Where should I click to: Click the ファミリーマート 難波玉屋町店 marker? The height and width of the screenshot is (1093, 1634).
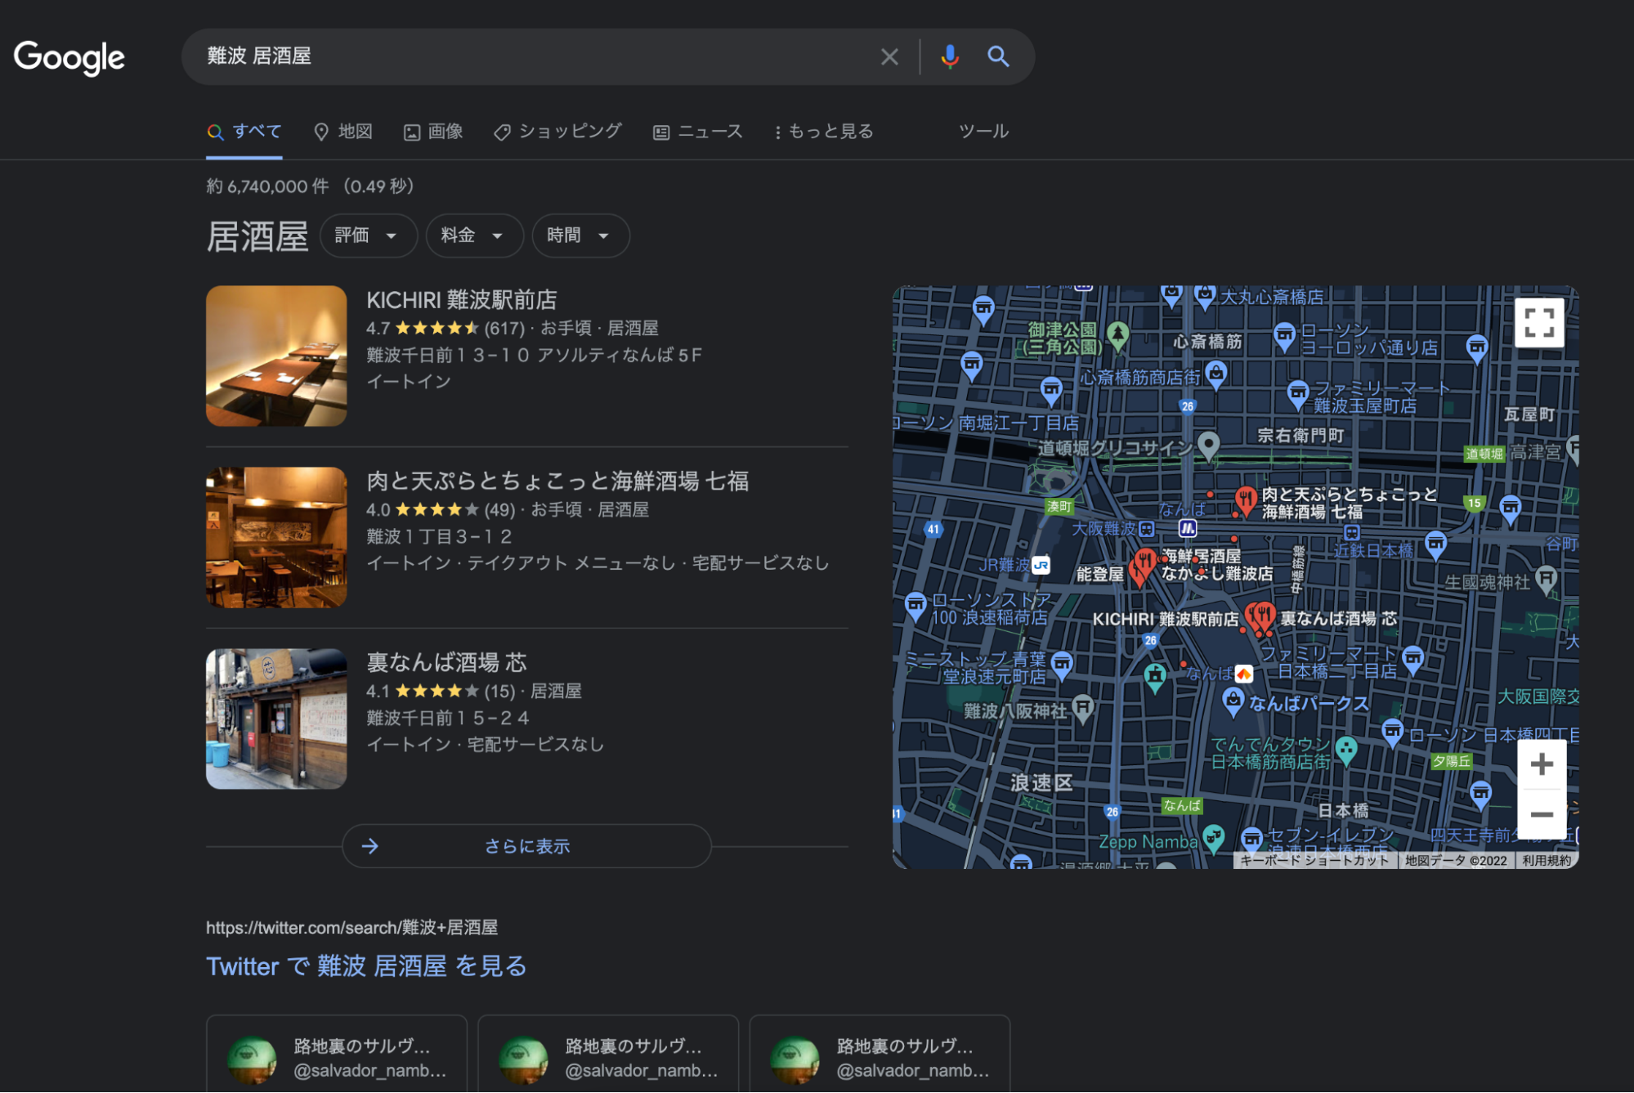tap(1298, 394)
